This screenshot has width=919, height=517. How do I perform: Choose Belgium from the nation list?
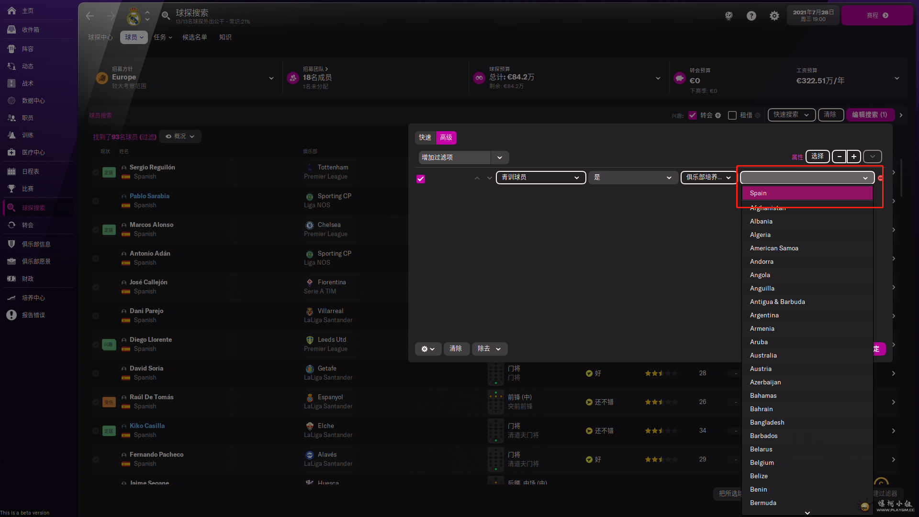pos(807,463)
